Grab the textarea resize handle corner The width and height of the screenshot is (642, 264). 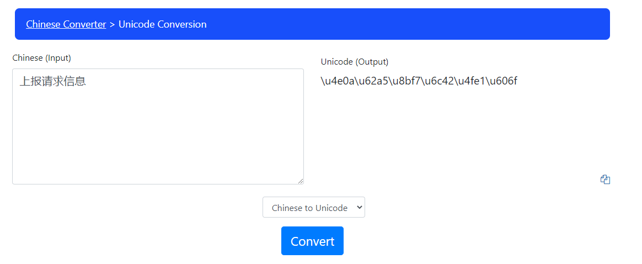(301, 181)
